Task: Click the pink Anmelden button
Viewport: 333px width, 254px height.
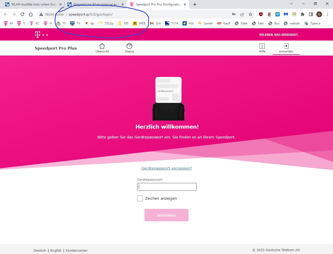Action: (166, 215)
